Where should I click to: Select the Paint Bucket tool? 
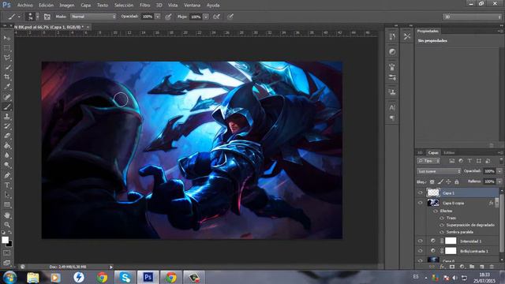click(7, 145)
